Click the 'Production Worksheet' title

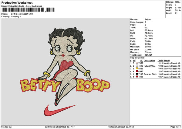pos(17,2)
